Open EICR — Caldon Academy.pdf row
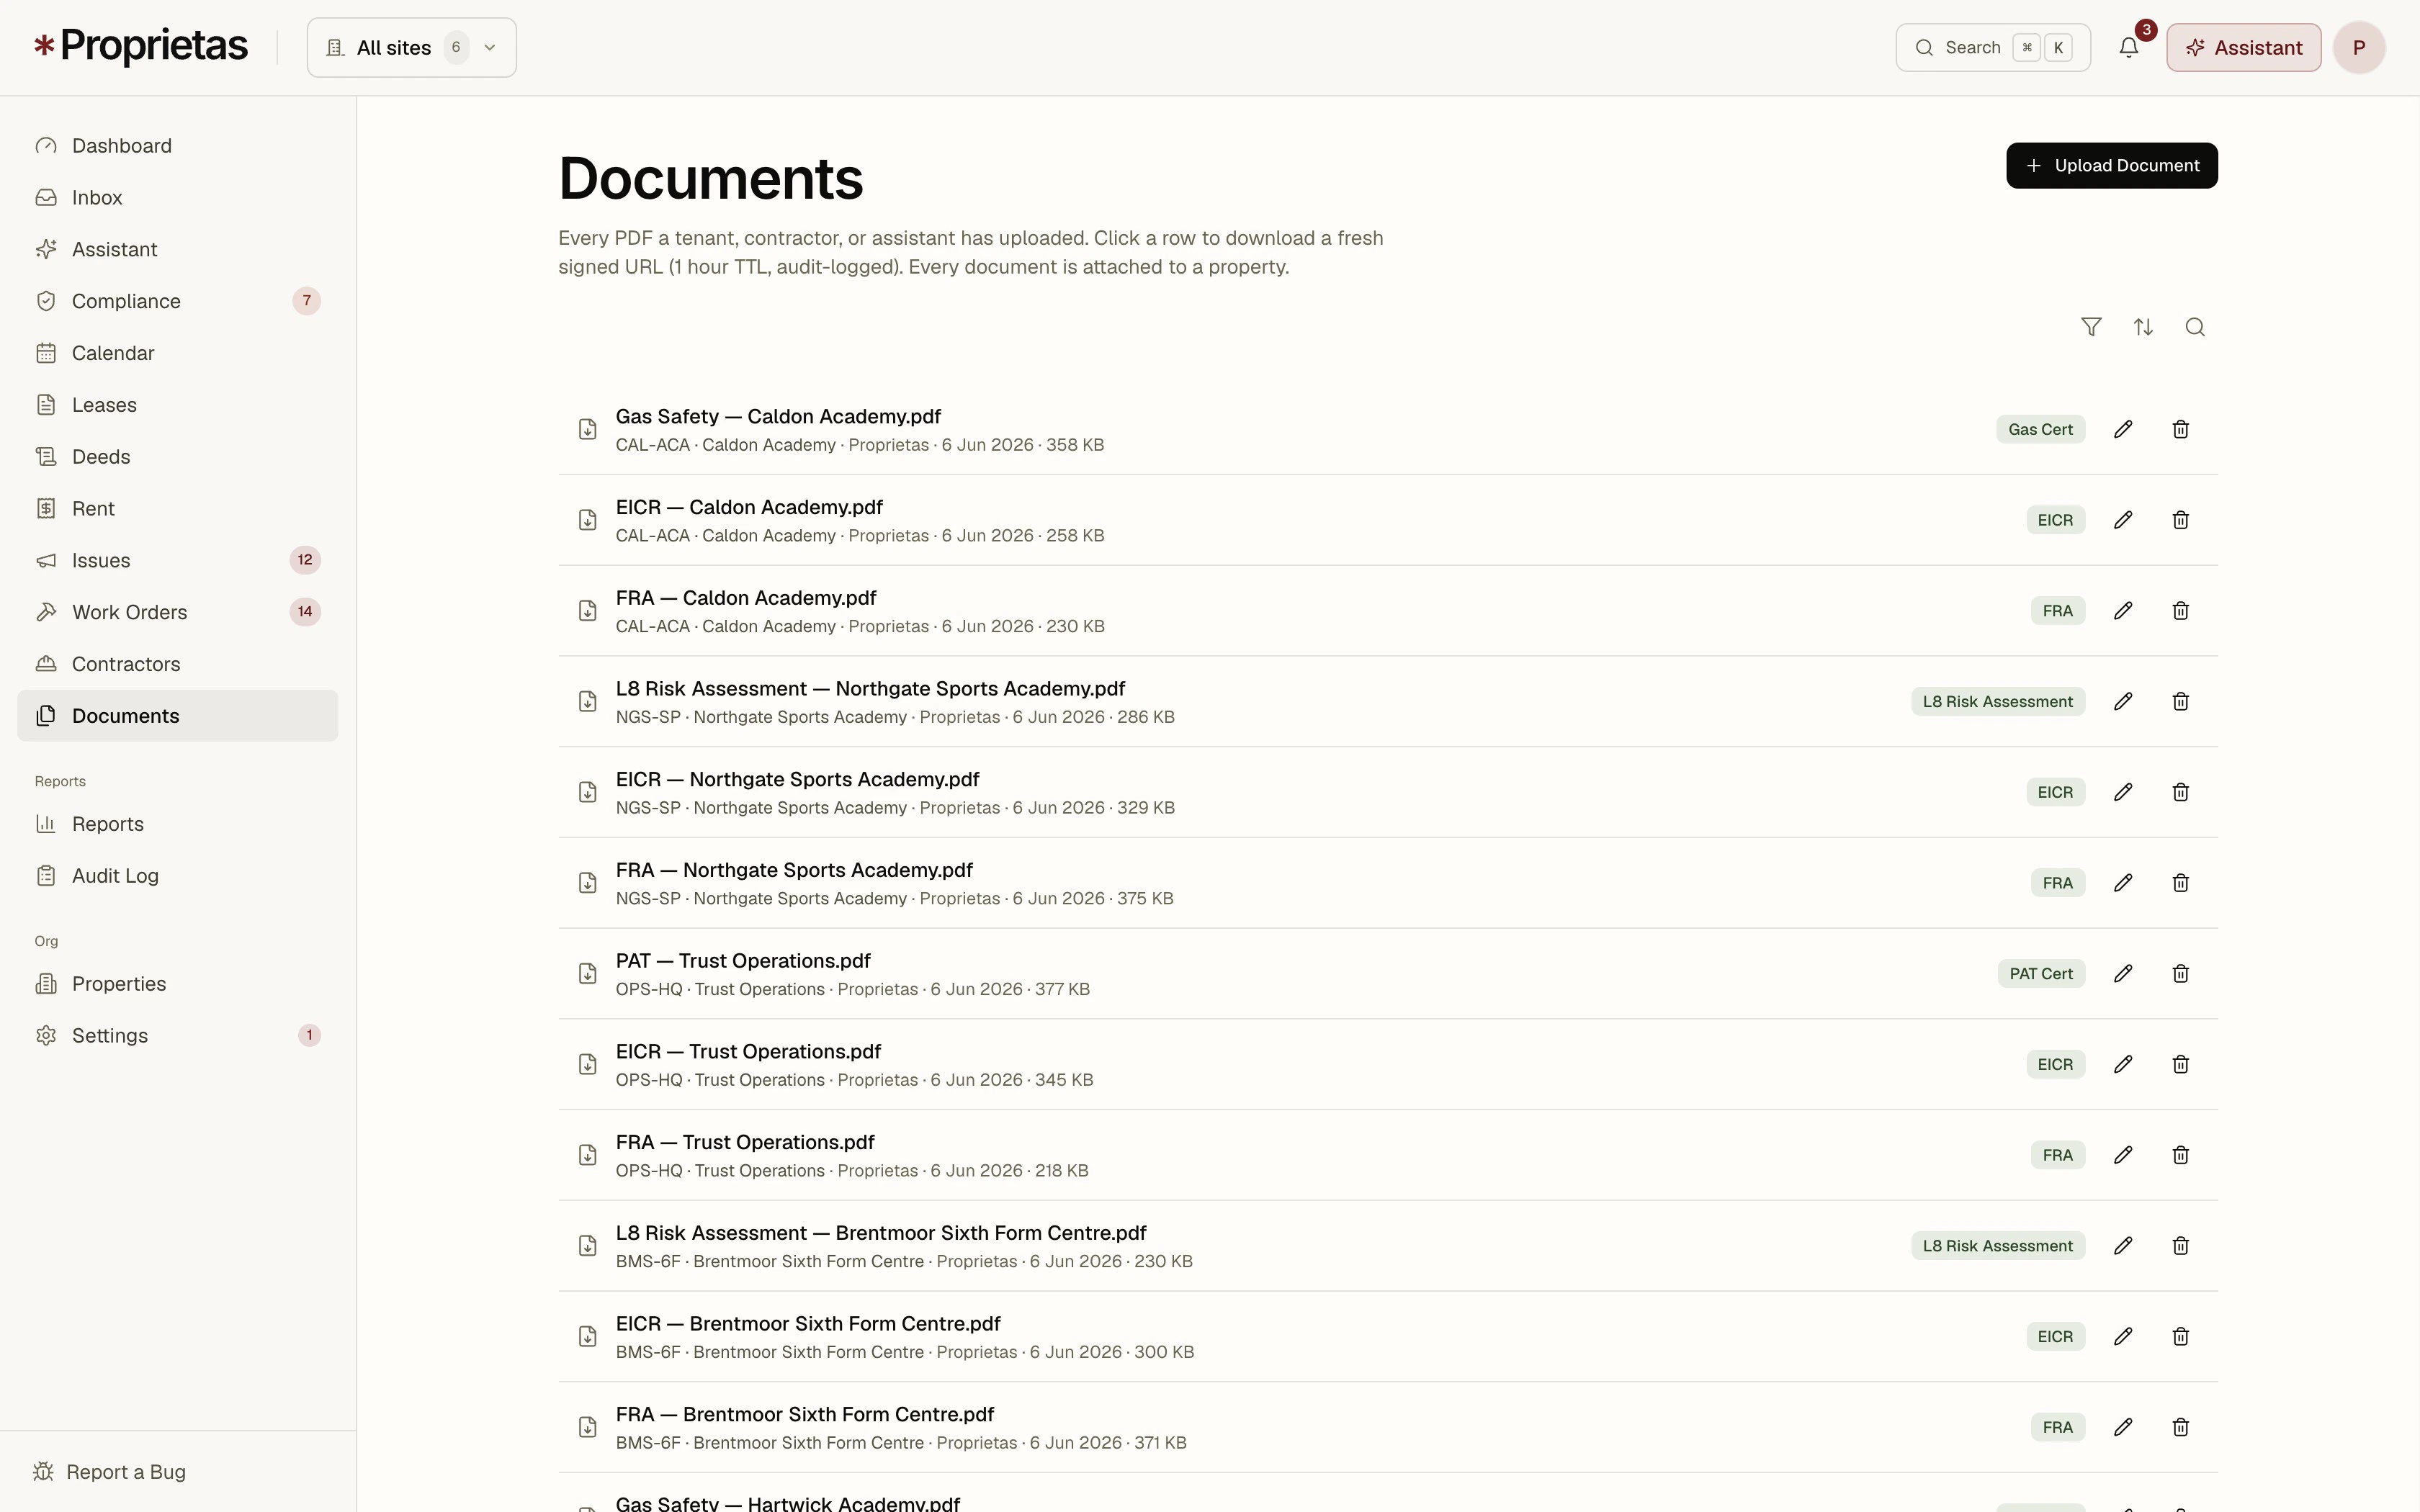2420x1512 pixels. [1388, 520]
